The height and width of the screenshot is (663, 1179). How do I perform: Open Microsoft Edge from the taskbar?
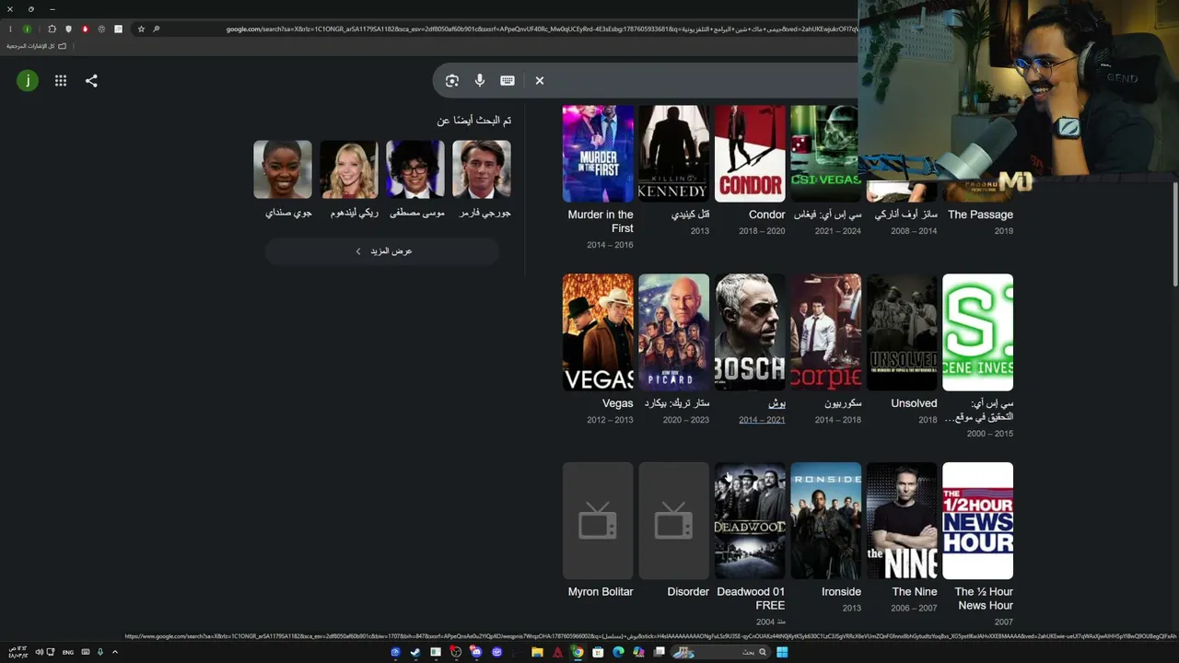coord(618,652)
